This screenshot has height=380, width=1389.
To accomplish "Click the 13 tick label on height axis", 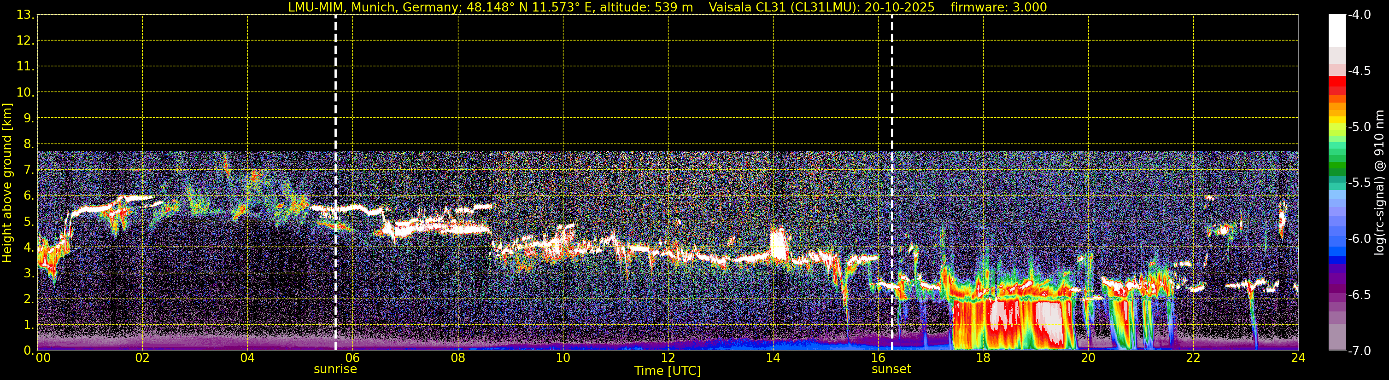I will point(24,15).
